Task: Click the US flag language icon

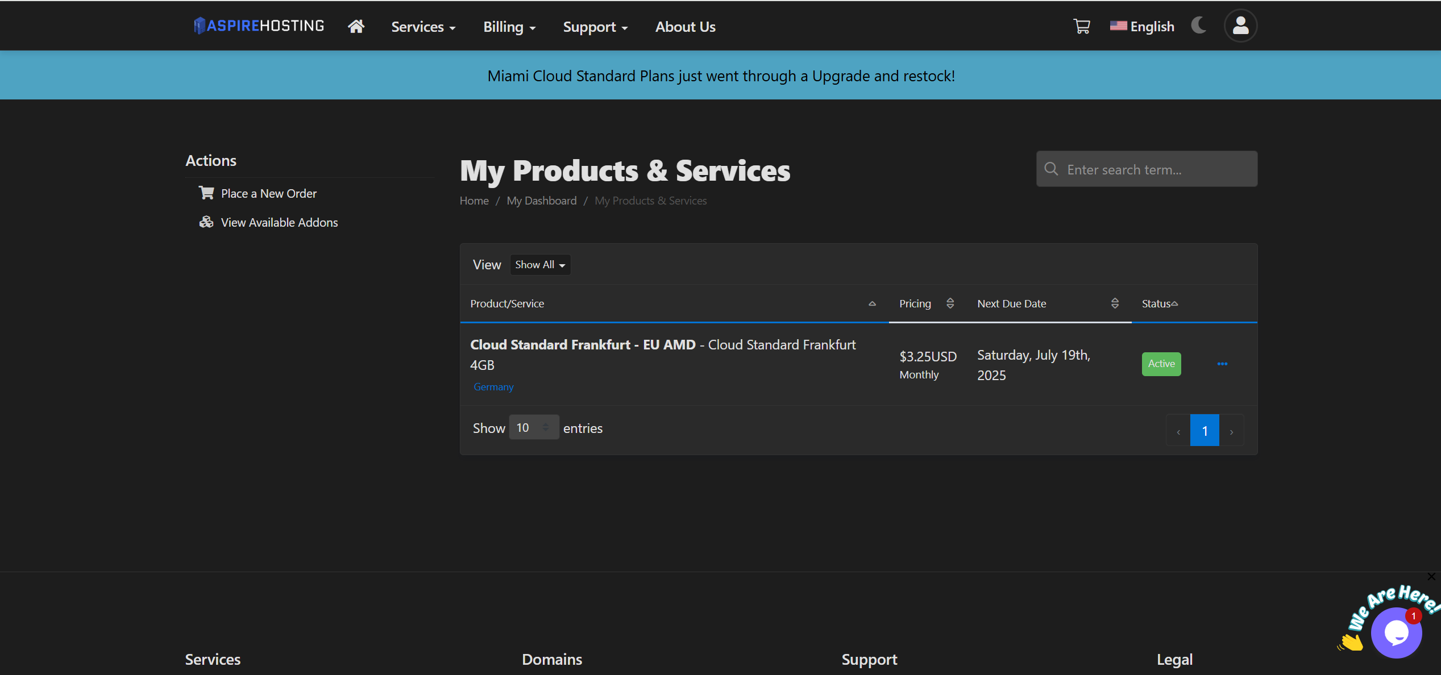Action: [x=1118, y=26]
